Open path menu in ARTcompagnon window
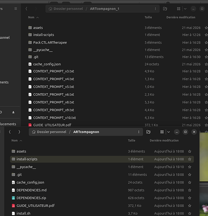This screenshot has height=216, width=208. 139,132
